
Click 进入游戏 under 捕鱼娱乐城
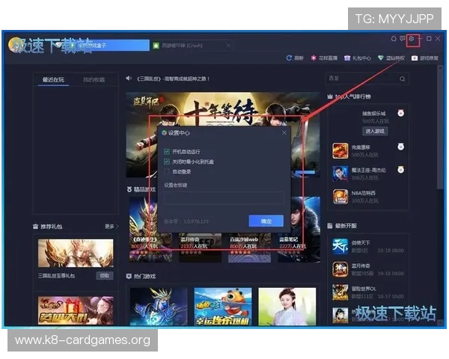pyautogui.click(x=375, y=131)
